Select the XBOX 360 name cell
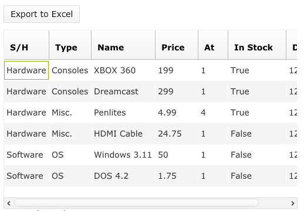Image resolution: width=304 pixels, height=211 pixels. pyautogui.click(x=123, y=70)
